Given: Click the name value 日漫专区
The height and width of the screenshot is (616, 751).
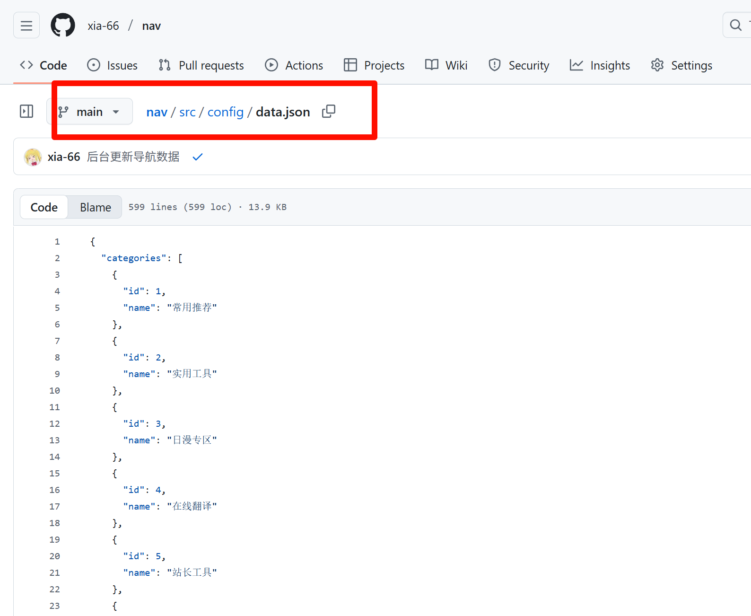Looking at the screenshot, I should point(192,440).
